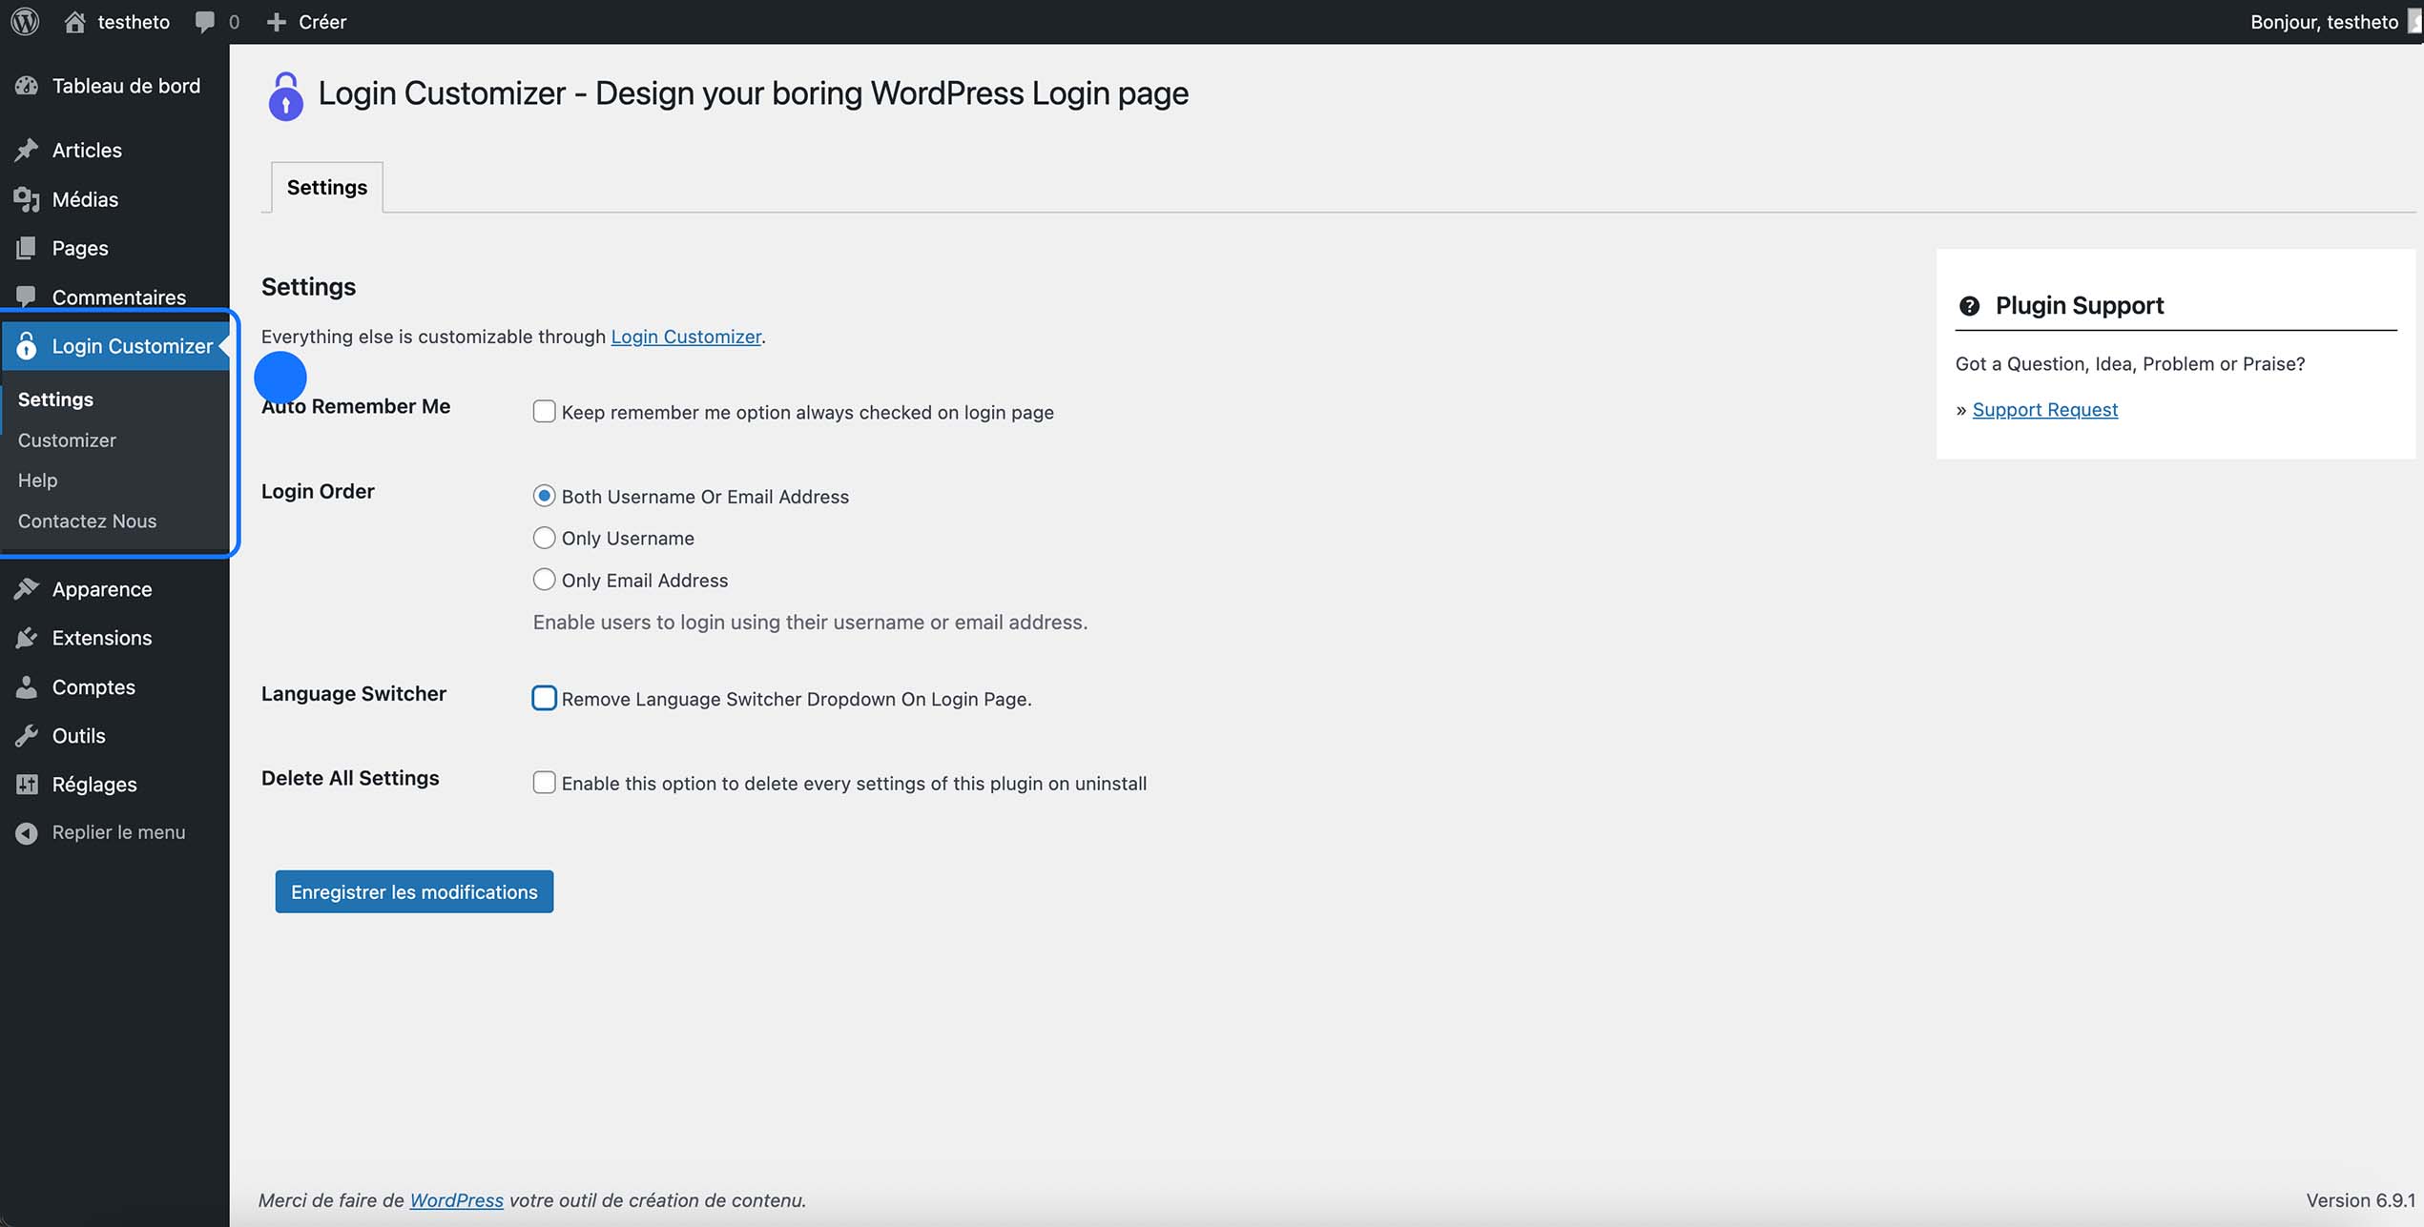Click Enregistrer les modifications button
The width and height of the screenshot is (2424, 1227).
tap(413, 891)
